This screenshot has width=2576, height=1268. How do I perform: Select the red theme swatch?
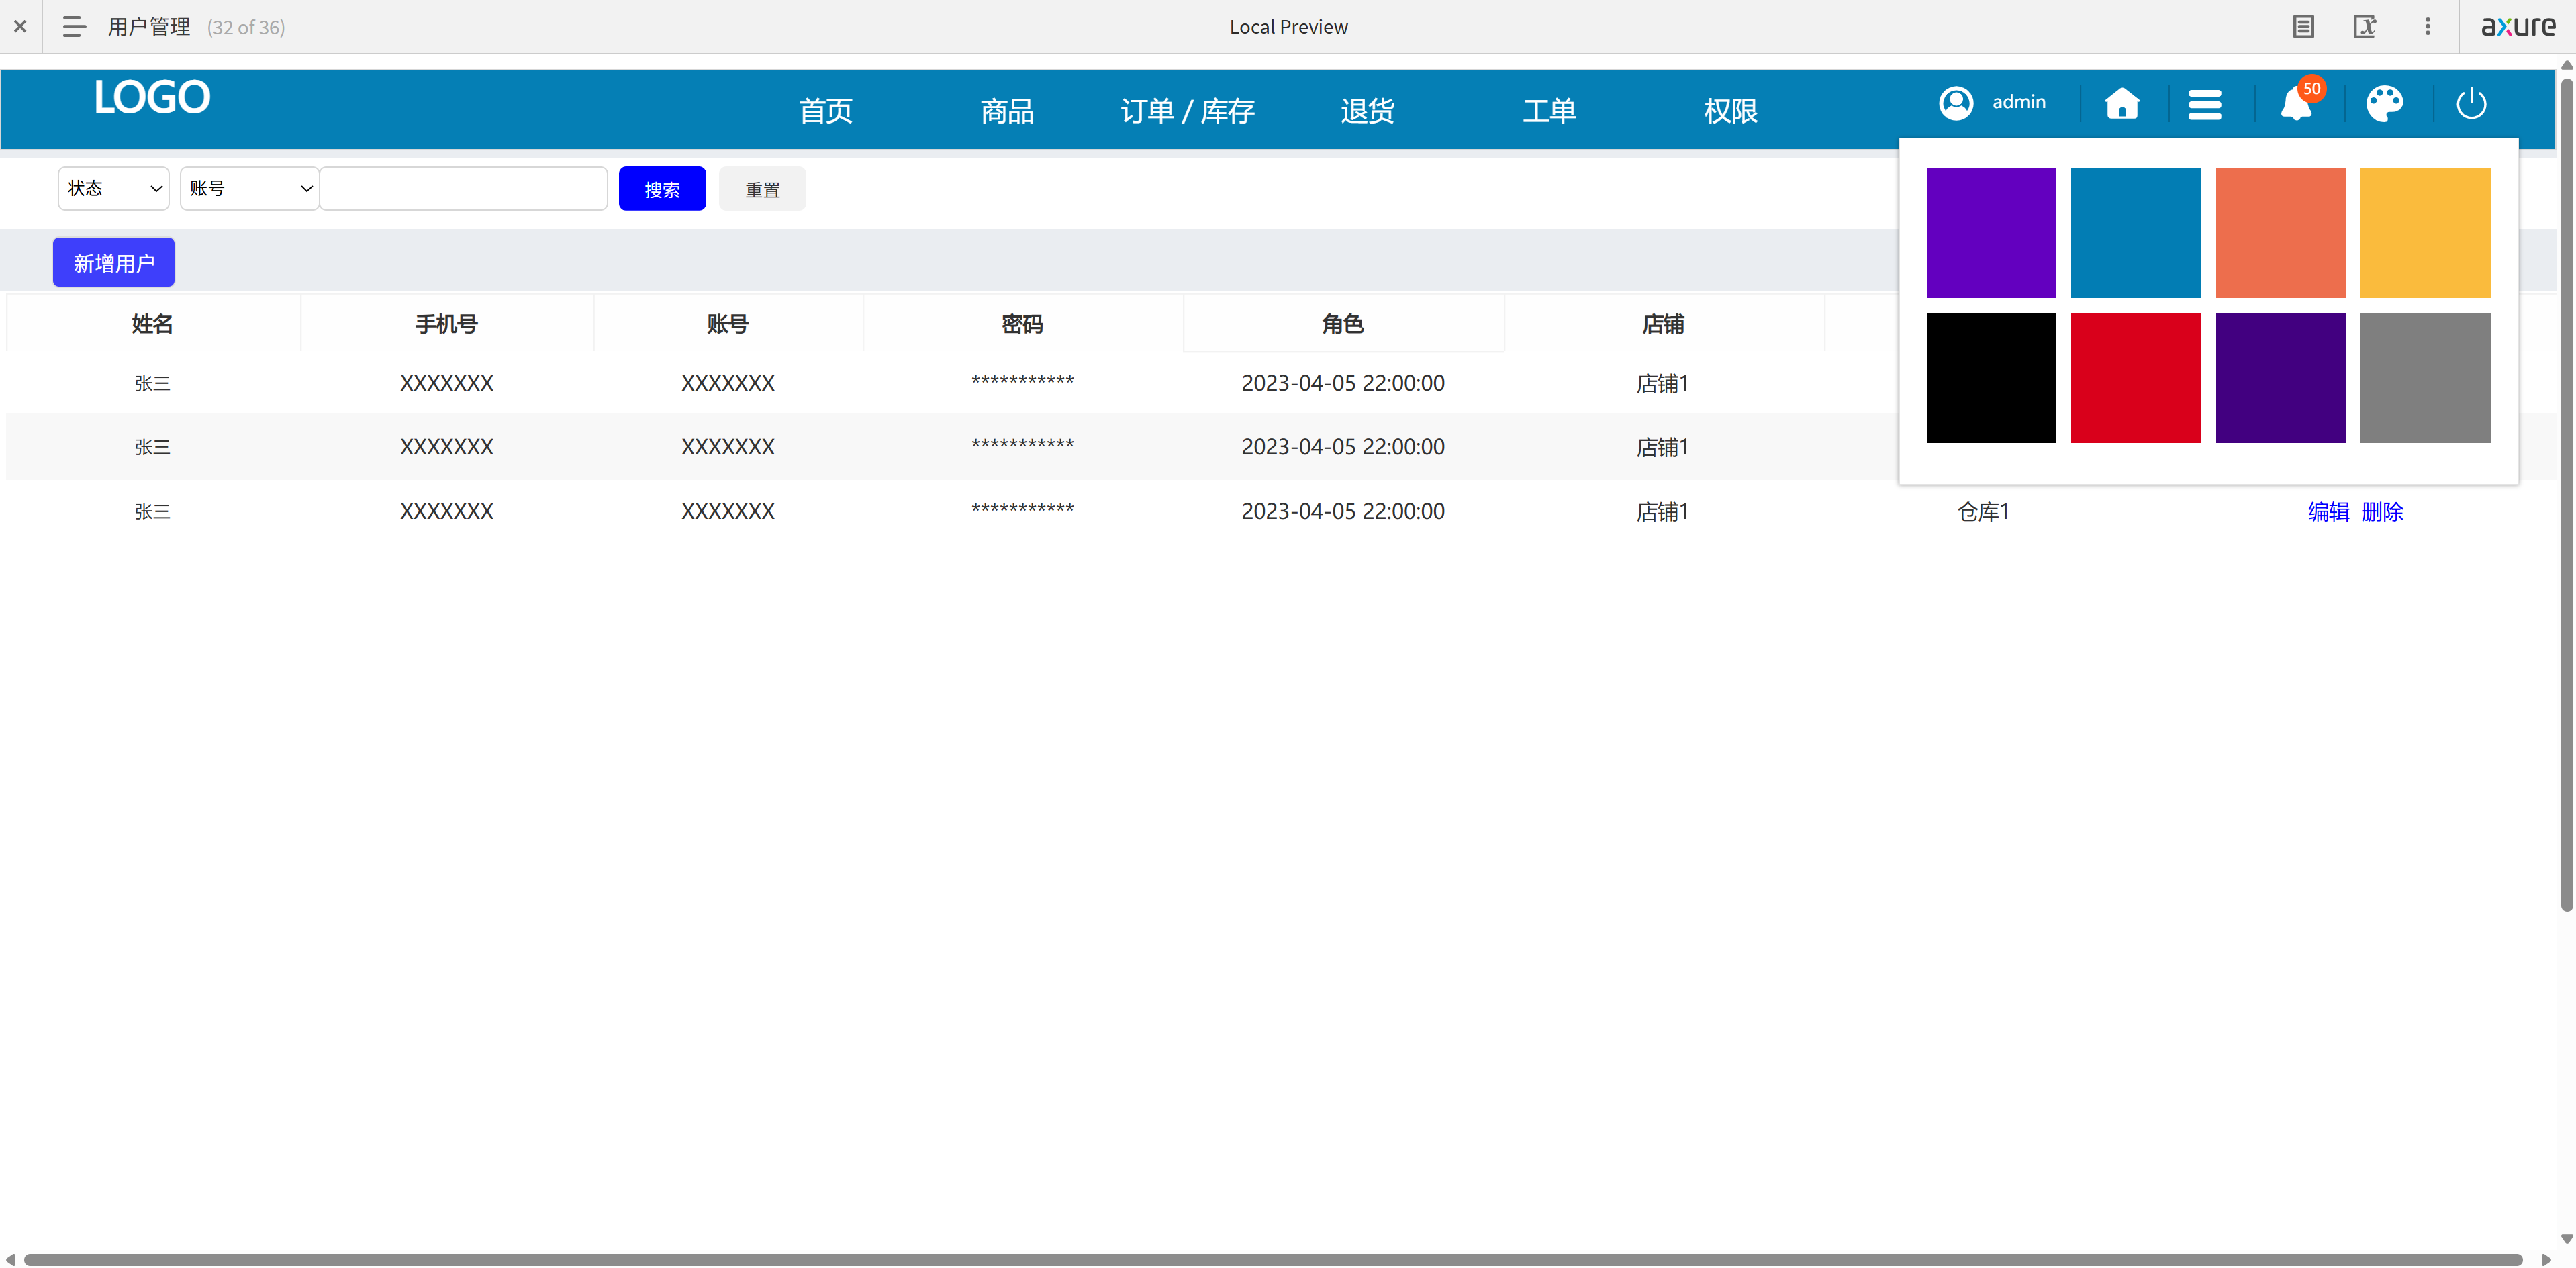2136,378
